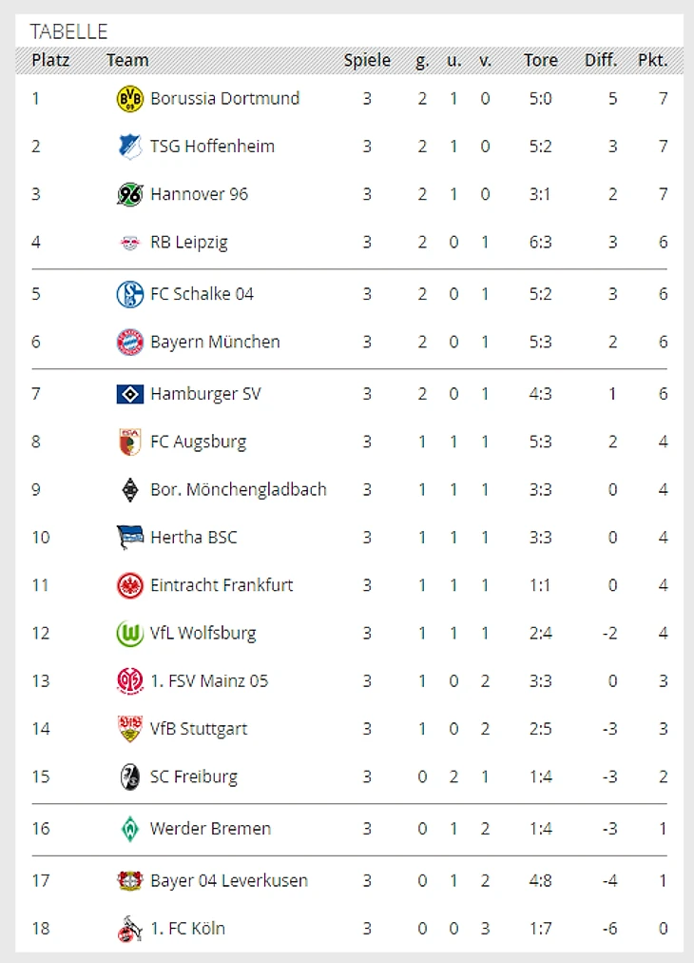The image size is (694, 963).
Task: Sort table by the Pkt. column header
Action: (652, 60)
